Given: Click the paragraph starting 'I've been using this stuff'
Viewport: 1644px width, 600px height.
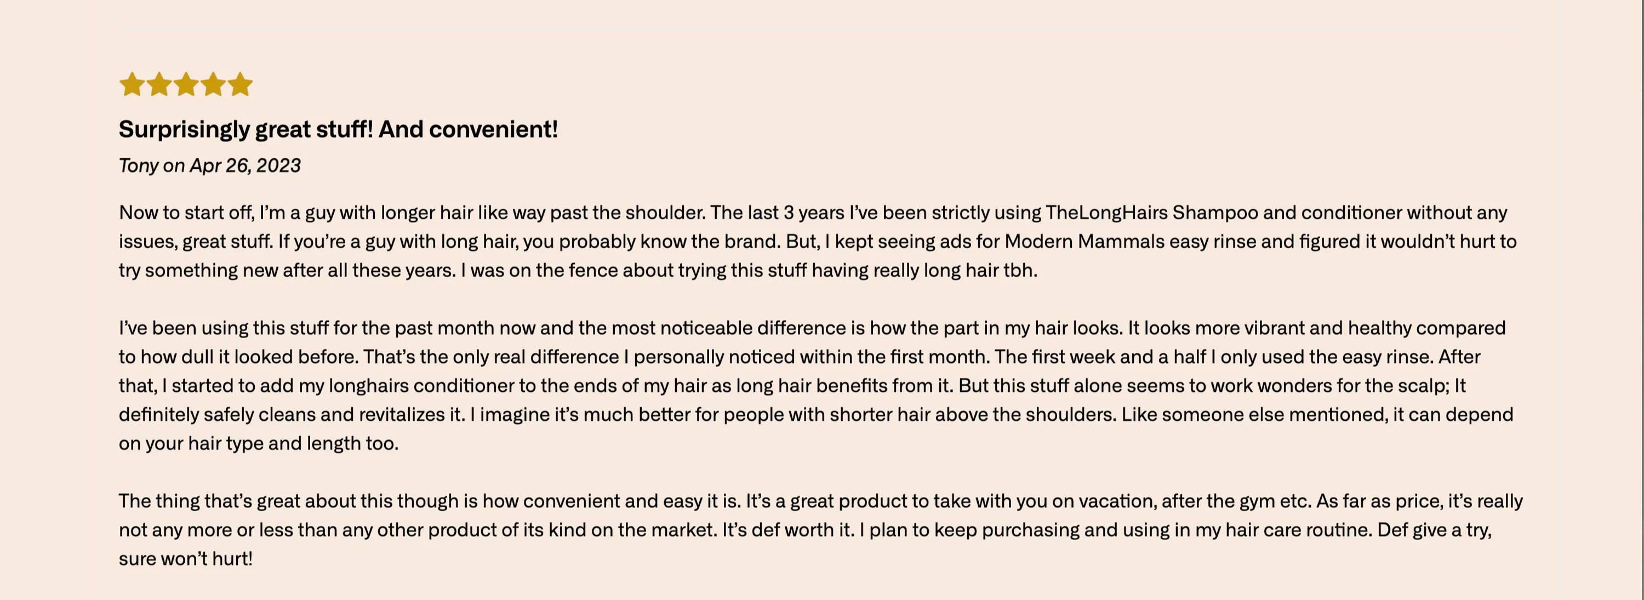Looking at the screenshot, I should pyautogui.click(x=817, y=386).
